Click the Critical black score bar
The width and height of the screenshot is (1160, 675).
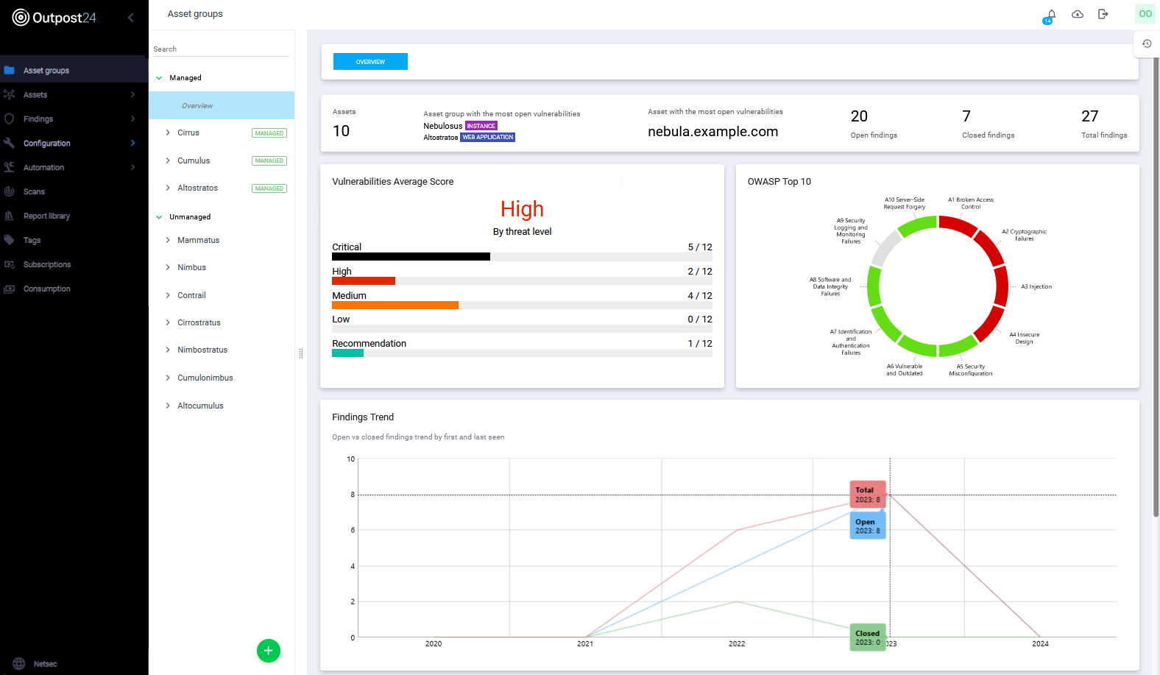pos(411,257)
